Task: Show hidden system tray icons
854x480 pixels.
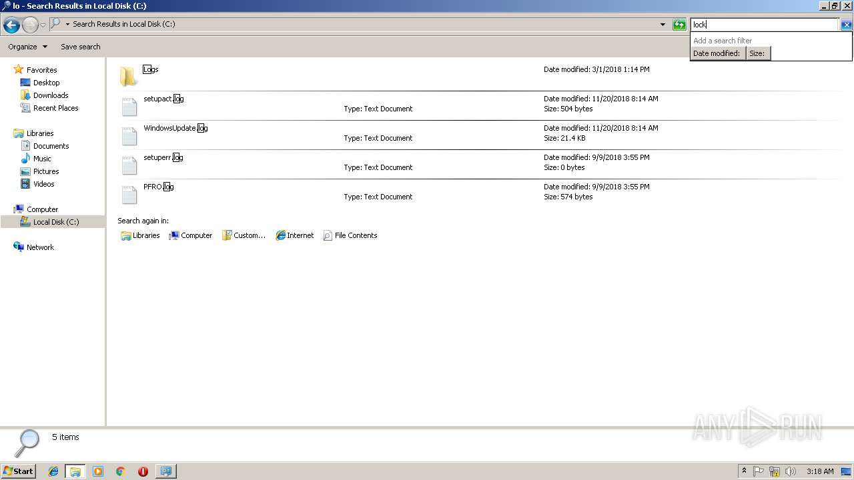Action: (744, 471)
